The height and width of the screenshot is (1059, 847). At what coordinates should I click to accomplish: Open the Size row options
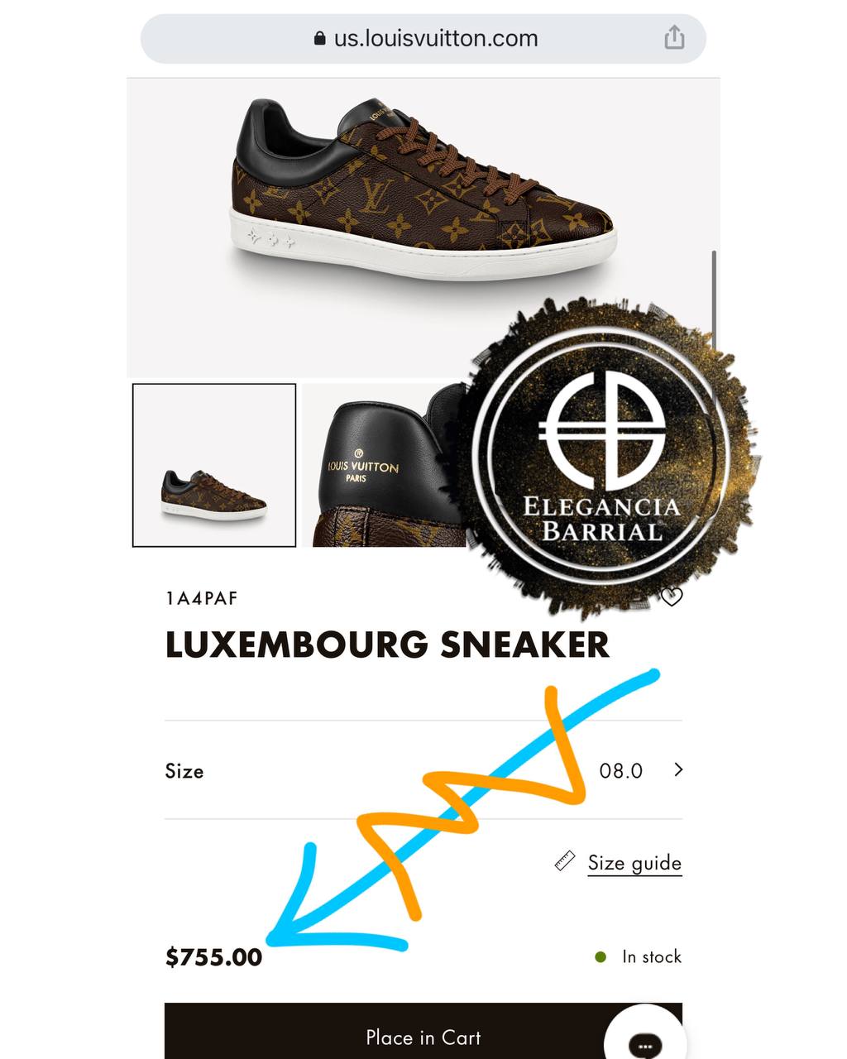click(423, 770)
